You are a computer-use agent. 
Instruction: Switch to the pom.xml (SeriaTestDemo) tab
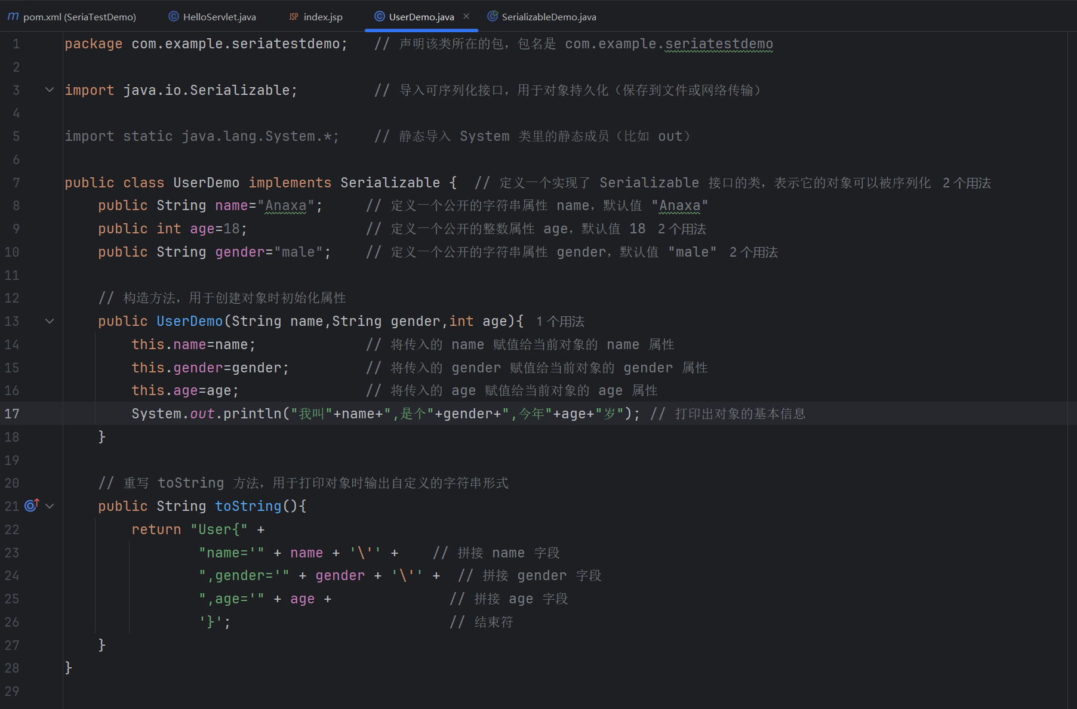coord(72,17)
